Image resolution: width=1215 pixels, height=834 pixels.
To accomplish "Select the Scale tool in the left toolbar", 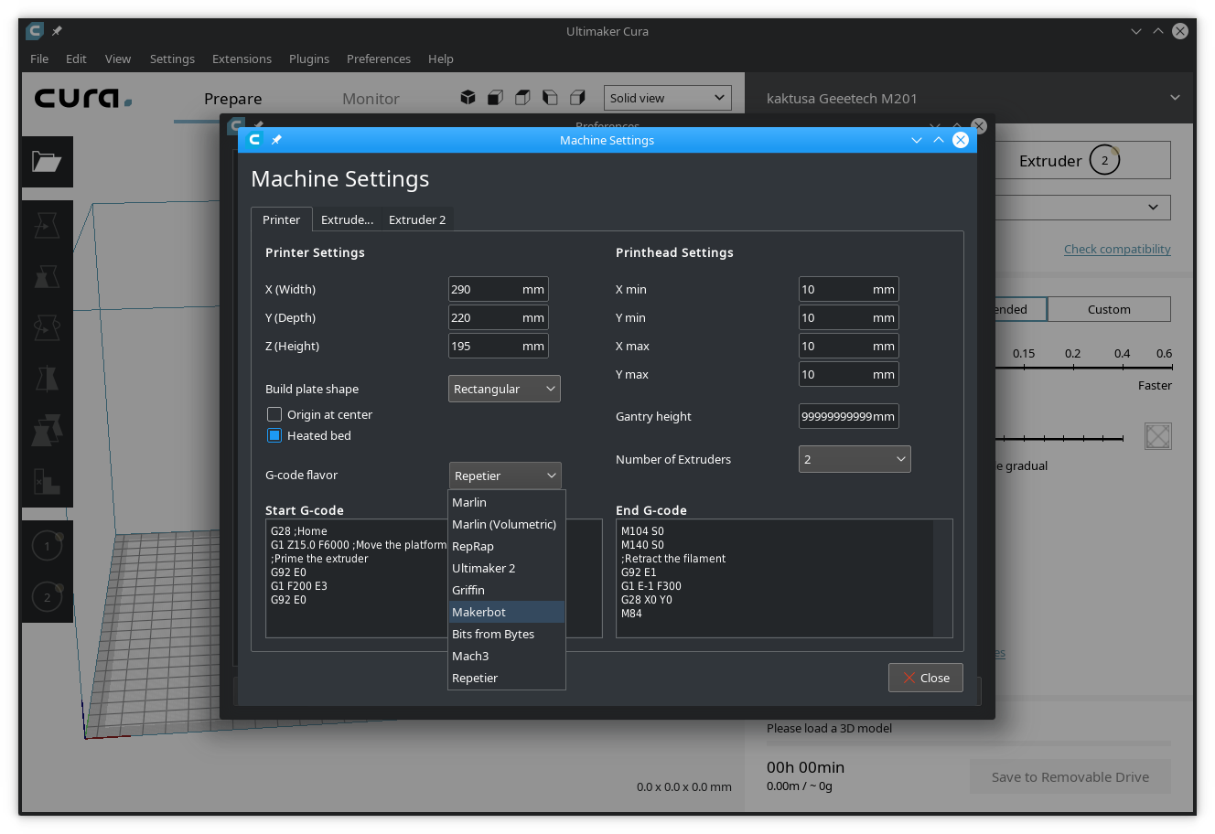I will click(47, 276).
